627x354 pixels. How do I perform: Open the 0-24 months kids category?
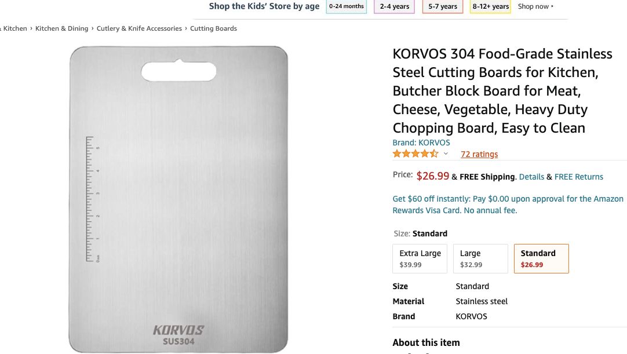pyautogui.click(x=346, y=6)
